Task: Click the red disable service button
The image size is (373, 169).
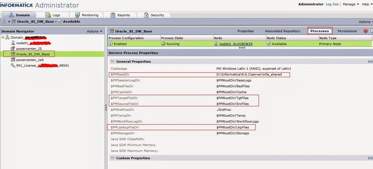Action: (365, 31)
